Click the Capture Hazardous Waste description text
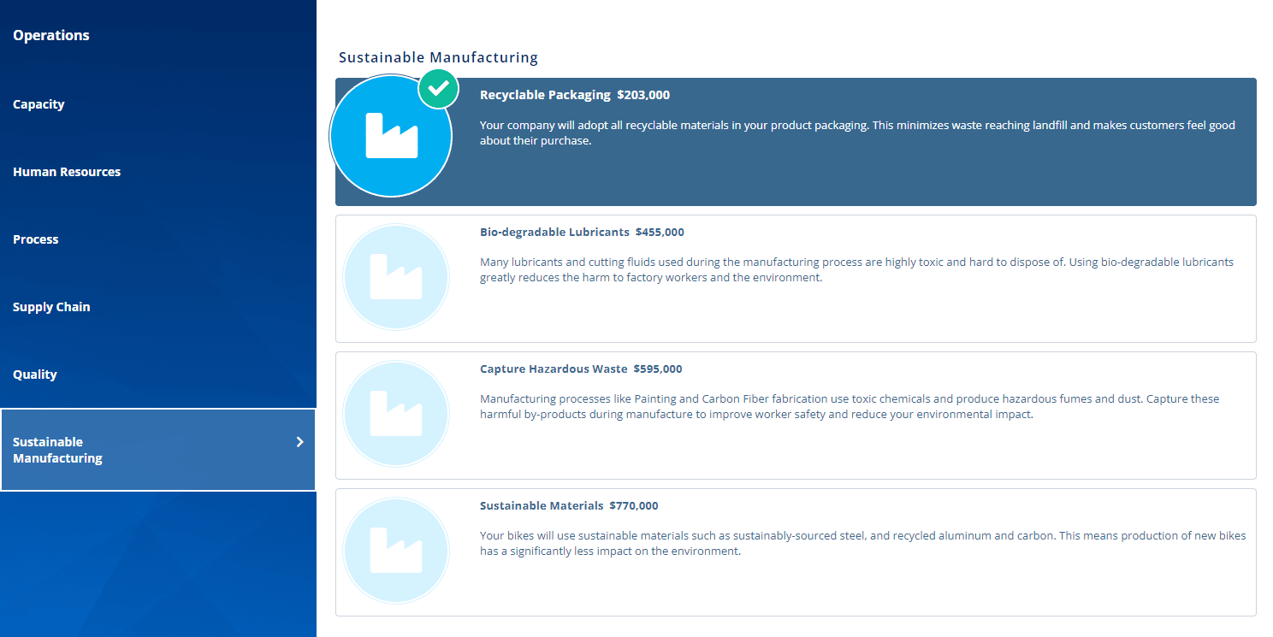1273x637 pixels. 849,406
